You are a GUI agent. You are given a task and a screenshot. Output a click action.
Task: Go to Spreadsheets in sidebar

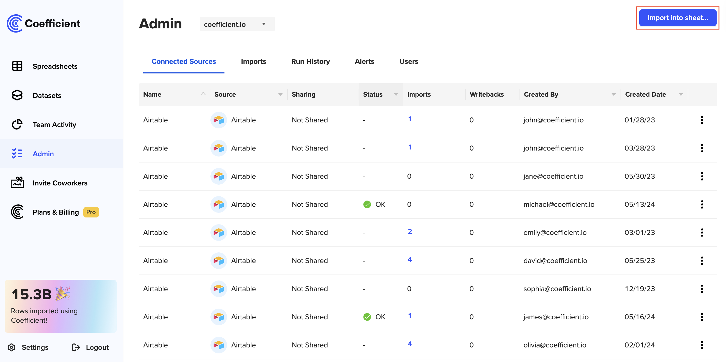[55, 66]
